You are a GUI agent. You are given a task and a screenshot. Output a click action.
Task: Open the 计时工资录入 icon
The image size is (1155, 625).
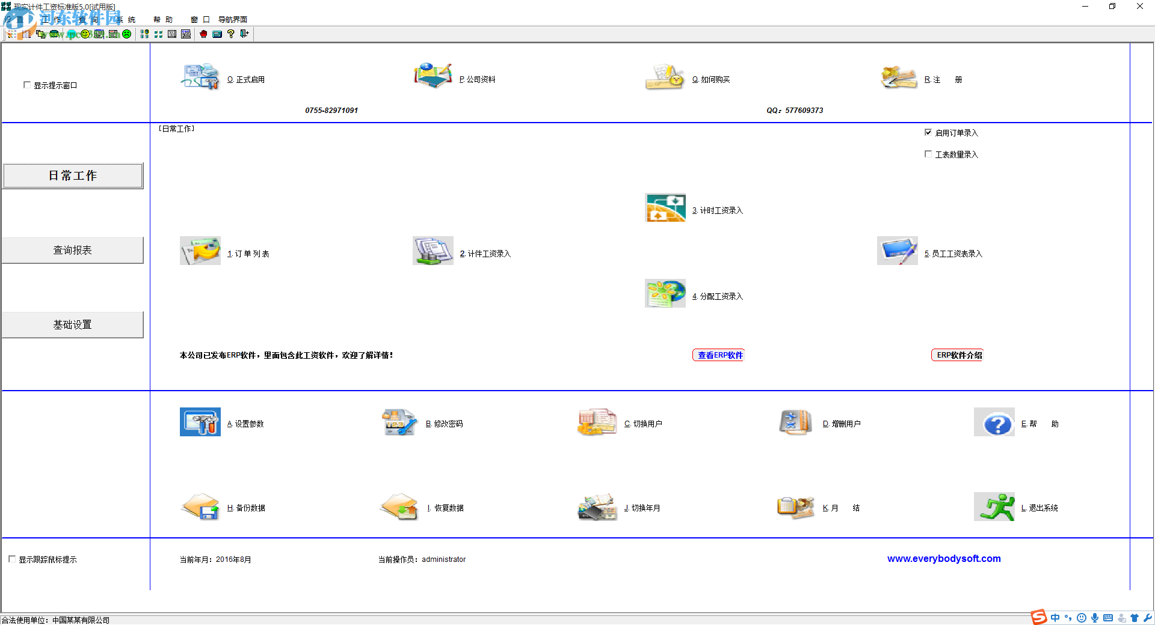(x=665, y=207)
